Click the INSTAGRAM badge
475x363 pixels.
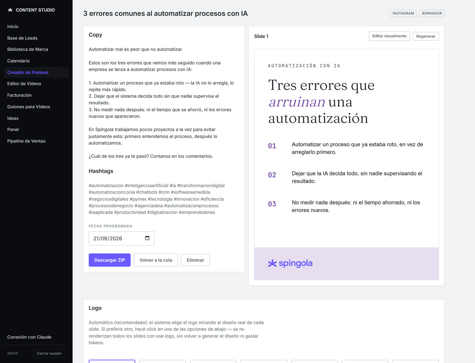pos(403,14)
